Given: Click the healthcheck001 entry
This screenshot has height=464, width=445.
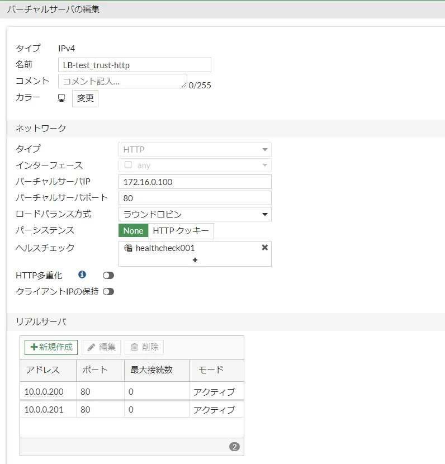Looking at the screenshot, I should (x=165, y=248).
